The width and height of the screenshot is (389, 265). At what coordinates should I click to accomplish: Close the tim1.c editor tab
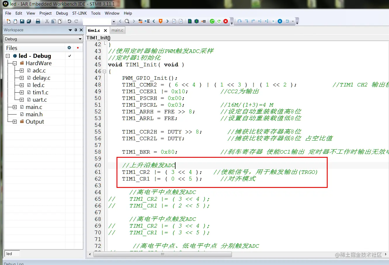click(105, 30)
